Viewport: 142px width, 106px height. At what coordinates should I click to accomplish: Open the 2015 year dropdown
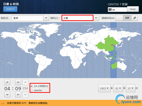(x=104, y=88)
